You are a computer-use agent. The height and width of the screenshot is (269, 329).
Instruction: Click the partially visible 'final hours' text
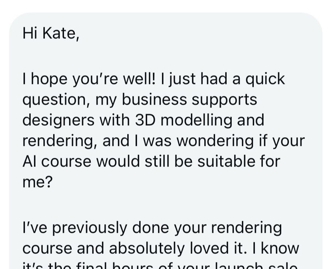click(111, 265)
